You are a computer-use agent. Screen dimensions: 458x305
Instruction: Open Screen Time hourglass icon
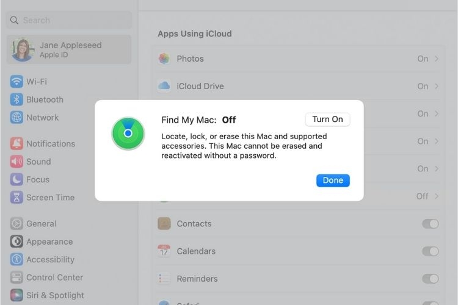[16, 197]
